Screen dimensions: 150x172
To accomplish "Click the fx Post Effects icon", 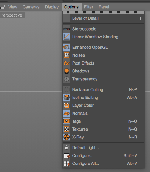I will [66, 63].
